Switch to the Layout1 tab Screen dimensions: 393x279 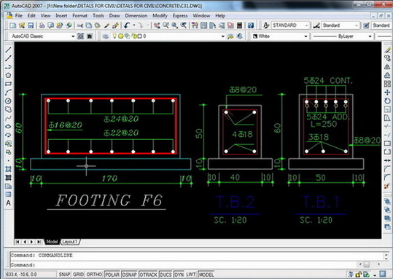point(70,242)
